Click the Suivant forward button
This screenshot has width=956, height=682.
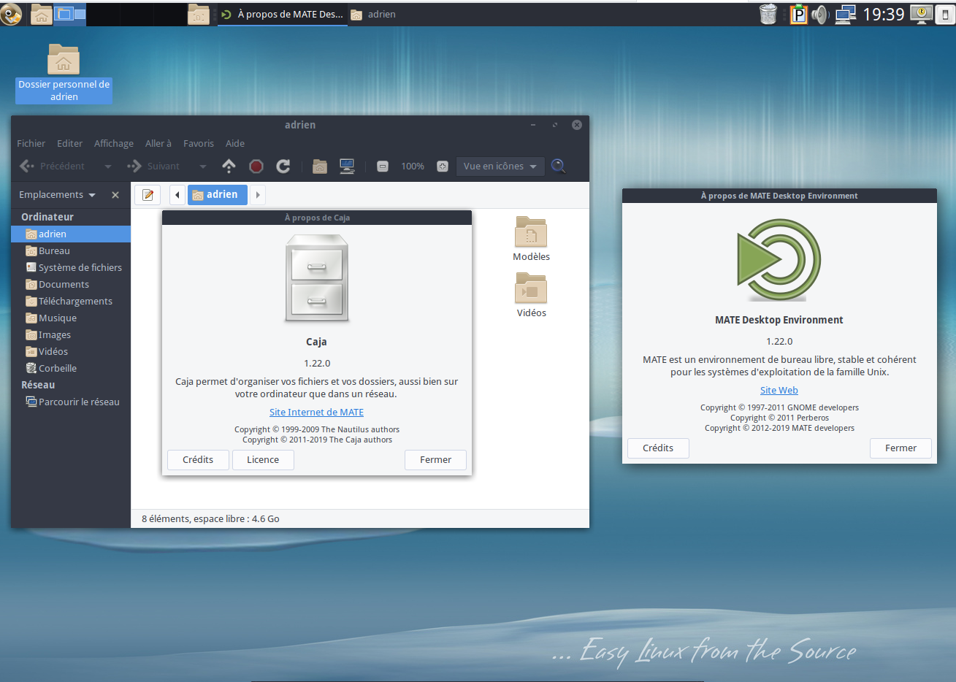(153, 166)
